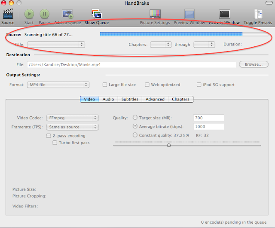
Task: Click the Target size 700 field
Action: click(209, 118)
